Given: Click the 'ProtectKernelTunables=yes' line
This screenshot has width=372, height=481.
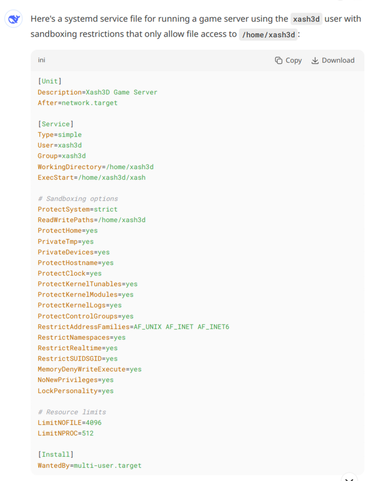Looking at the screenshot, I should click(88, 284).
